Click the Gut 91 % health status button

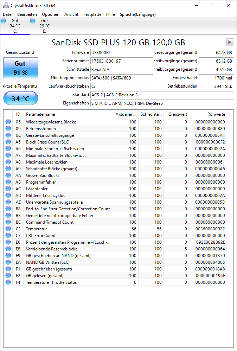(21, 68)
